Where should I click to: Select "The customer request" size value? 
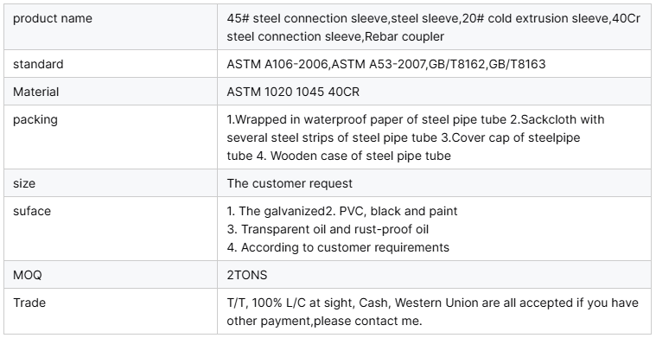click(x=290, y=183)
